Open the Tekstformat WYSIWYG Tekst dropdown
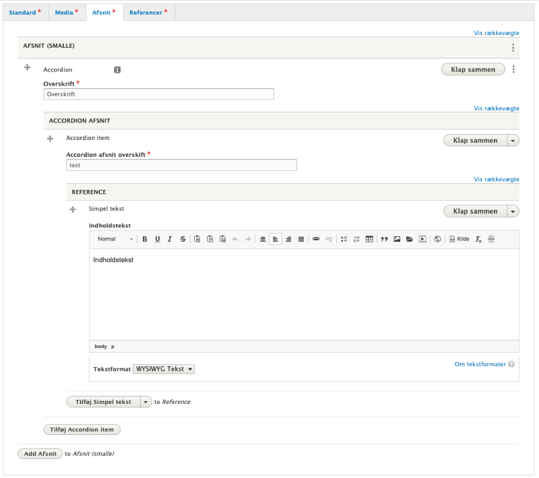The height and width of the screenshot is (478, 539). (164, 369)
